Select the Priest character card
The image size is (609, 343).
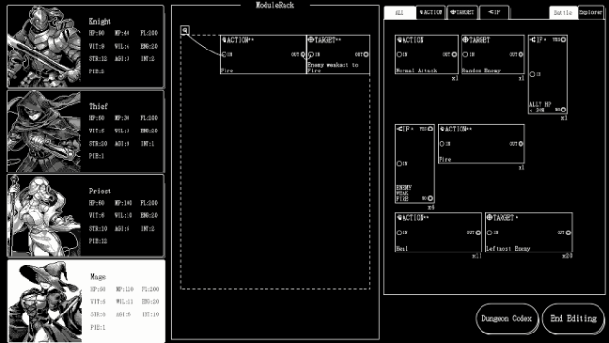click(x=86, y=216)
